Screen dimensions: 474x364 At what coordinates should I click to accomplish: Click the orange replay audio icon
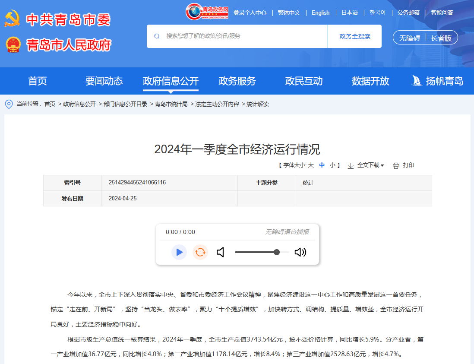tap(200, 252)
